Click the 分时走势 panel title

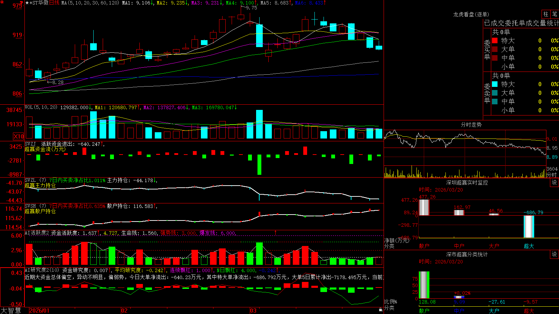[x=471, y=125]
